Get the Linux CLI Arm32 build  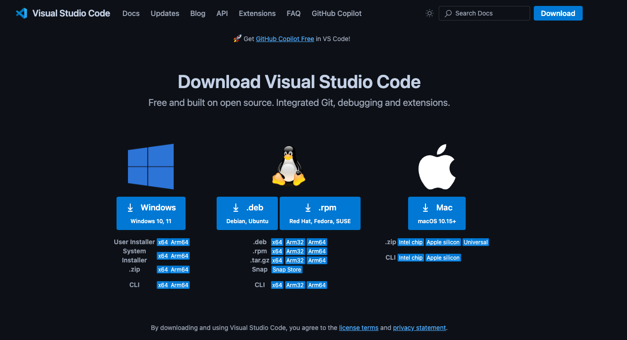click(295, 285)
